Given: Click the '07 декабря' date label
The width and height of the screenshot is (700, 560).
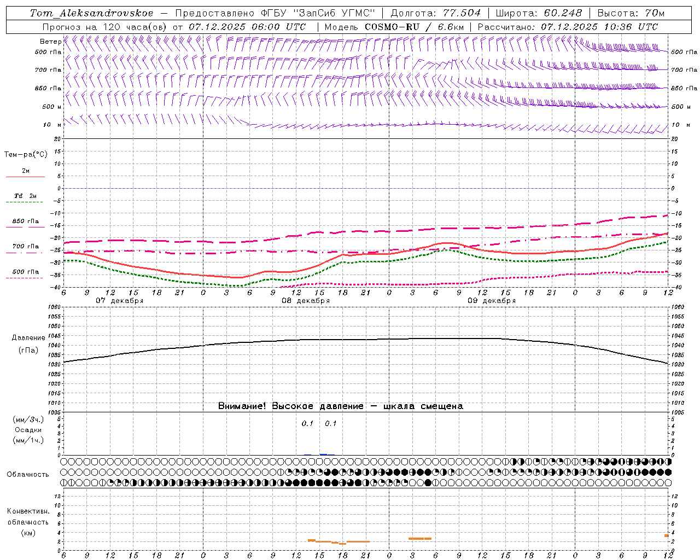Looking at the screenshot, I should coord(120,301).
